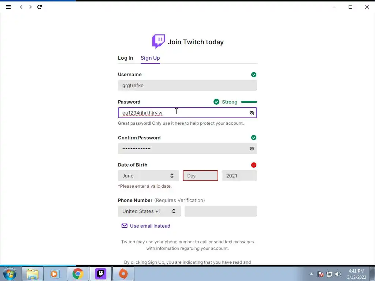Viewport: 375px width, 281px height.
Task: Click the Great password hint text
Action: (181, 123)
